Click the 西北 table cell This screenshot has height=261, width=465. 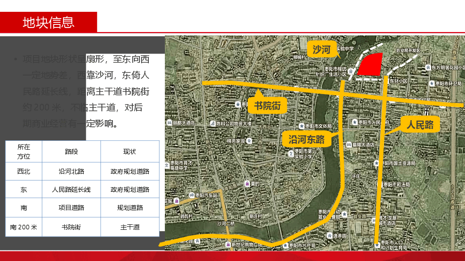(24, 171)
